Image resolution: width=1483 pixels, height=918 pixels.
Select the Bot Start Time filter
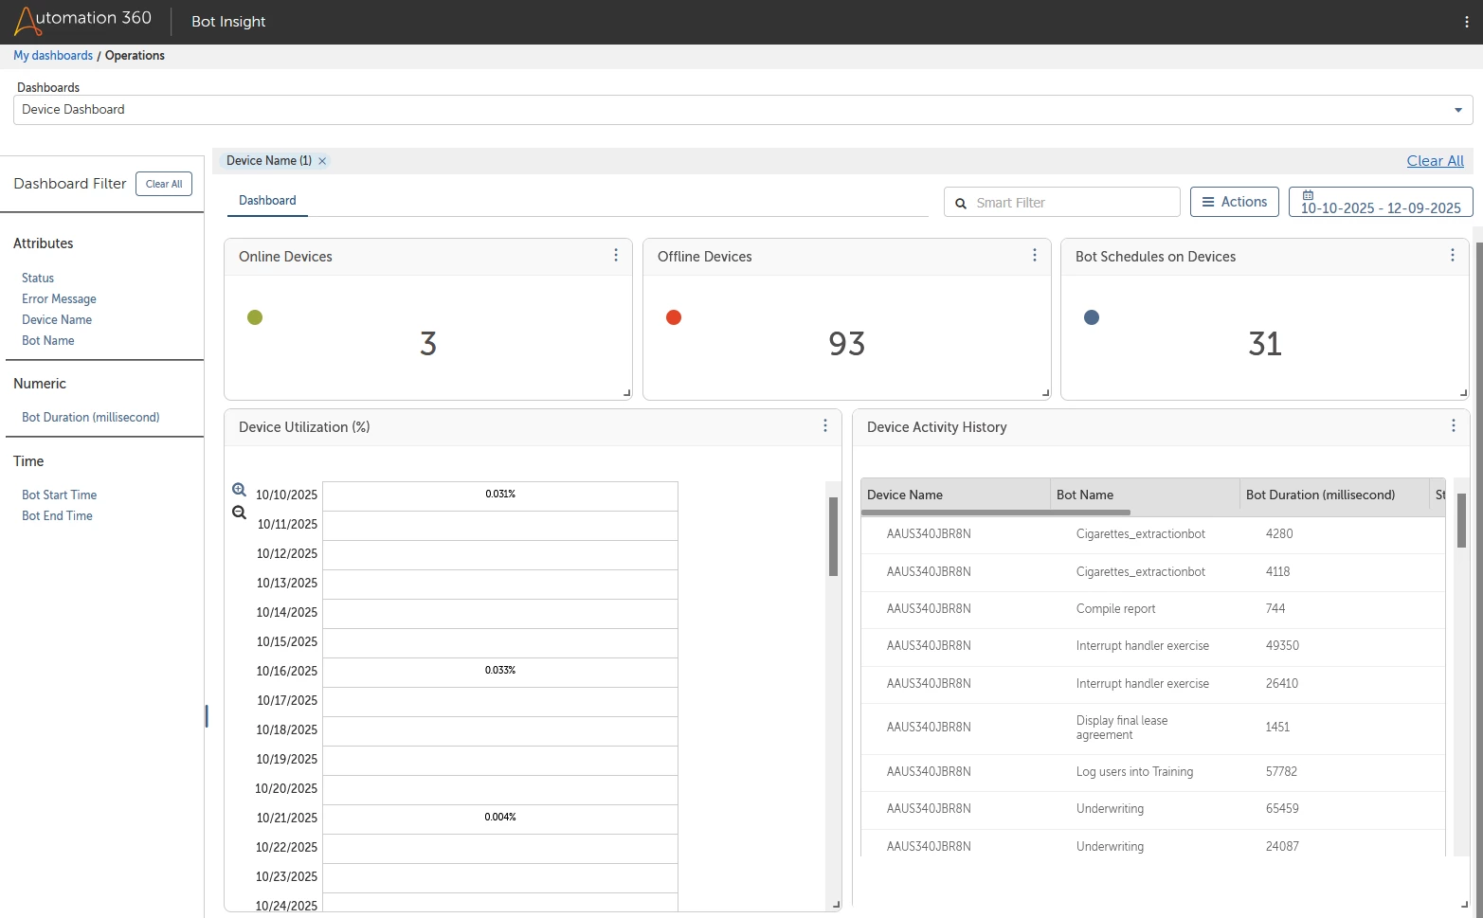[60, 495]
